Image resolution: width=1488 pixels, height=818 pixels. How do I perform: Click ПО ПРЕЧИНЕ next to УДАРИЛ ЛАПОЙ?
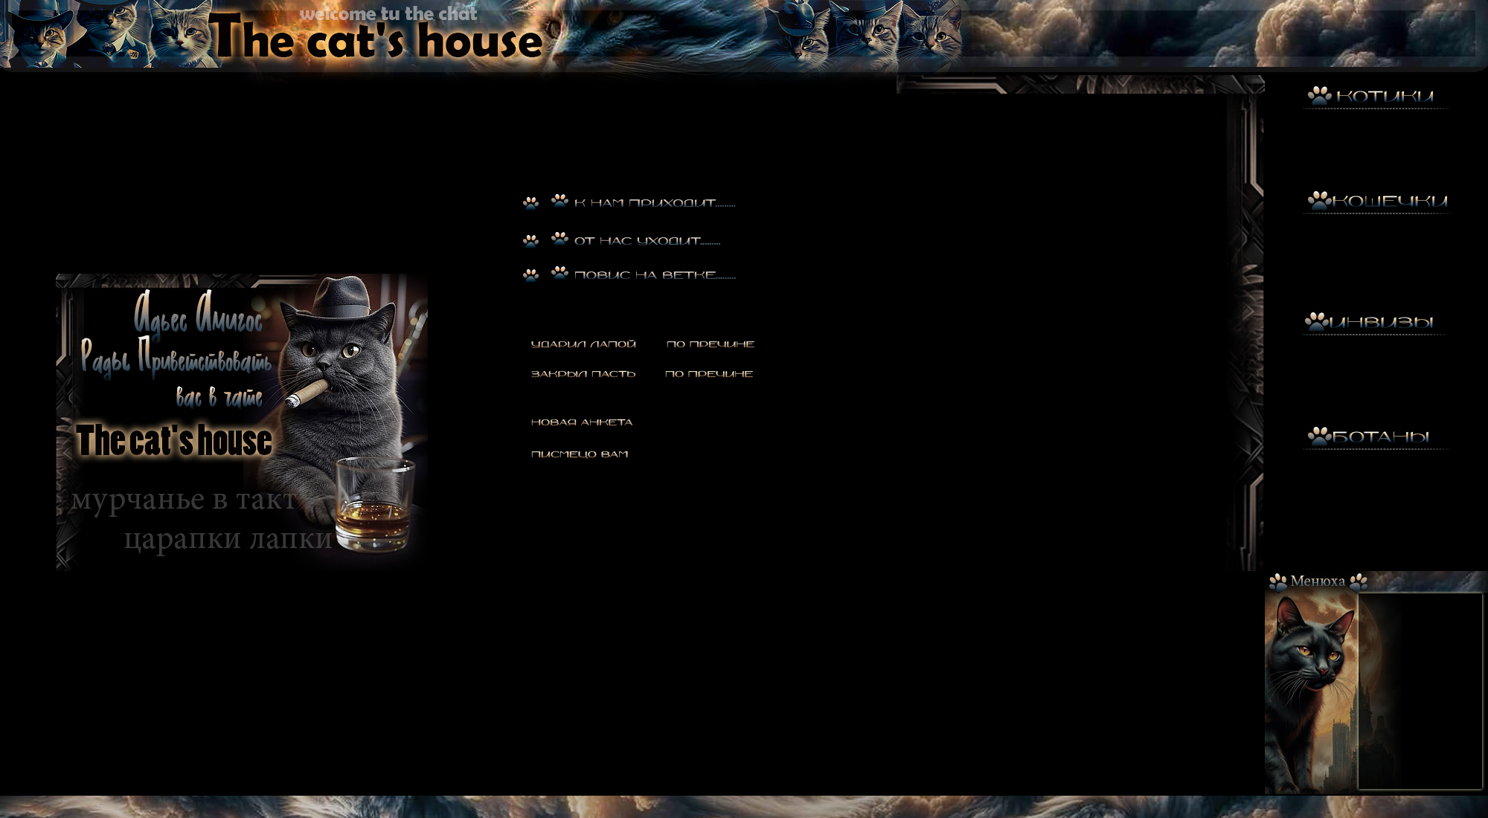pyautogui.click(x=711, y=344)
